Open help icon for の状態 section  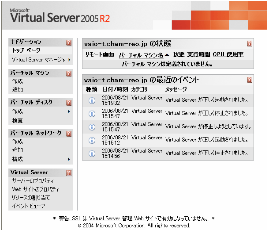point(250,43)
